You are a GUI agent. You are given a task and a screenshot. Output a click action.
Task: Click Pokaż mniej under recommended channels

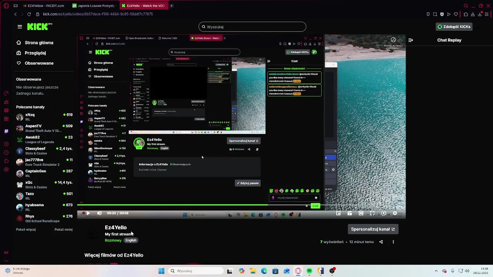coord(64,230)
